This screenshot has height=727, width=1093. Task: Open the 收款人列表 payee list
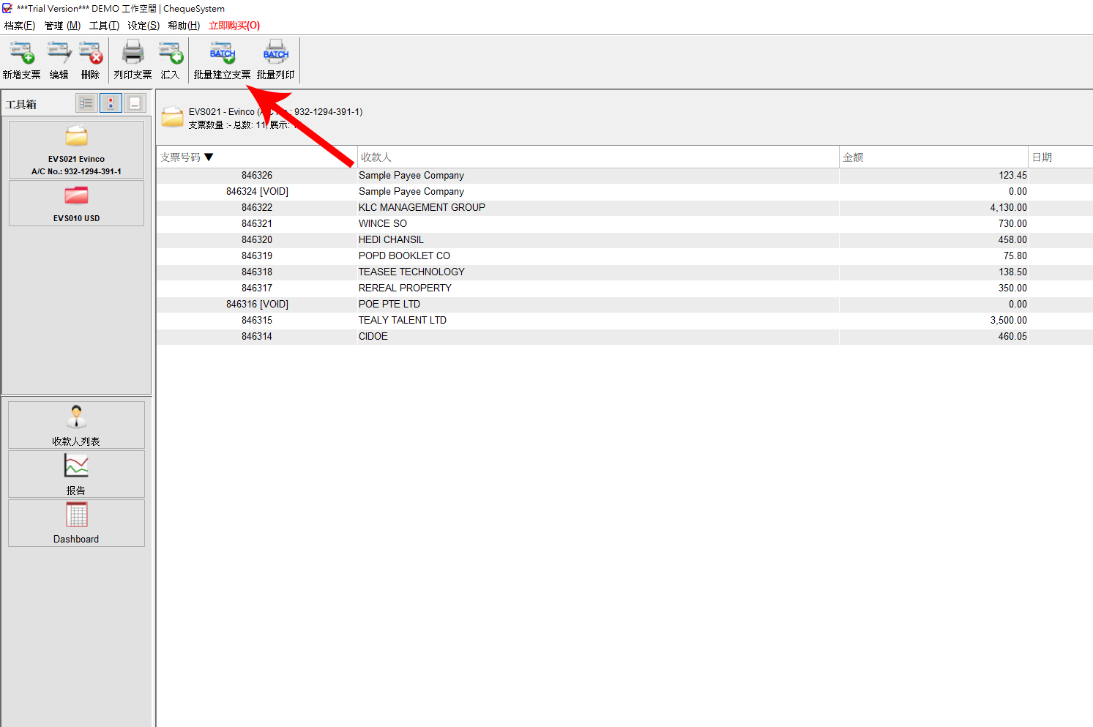click(x=76, y=425)
